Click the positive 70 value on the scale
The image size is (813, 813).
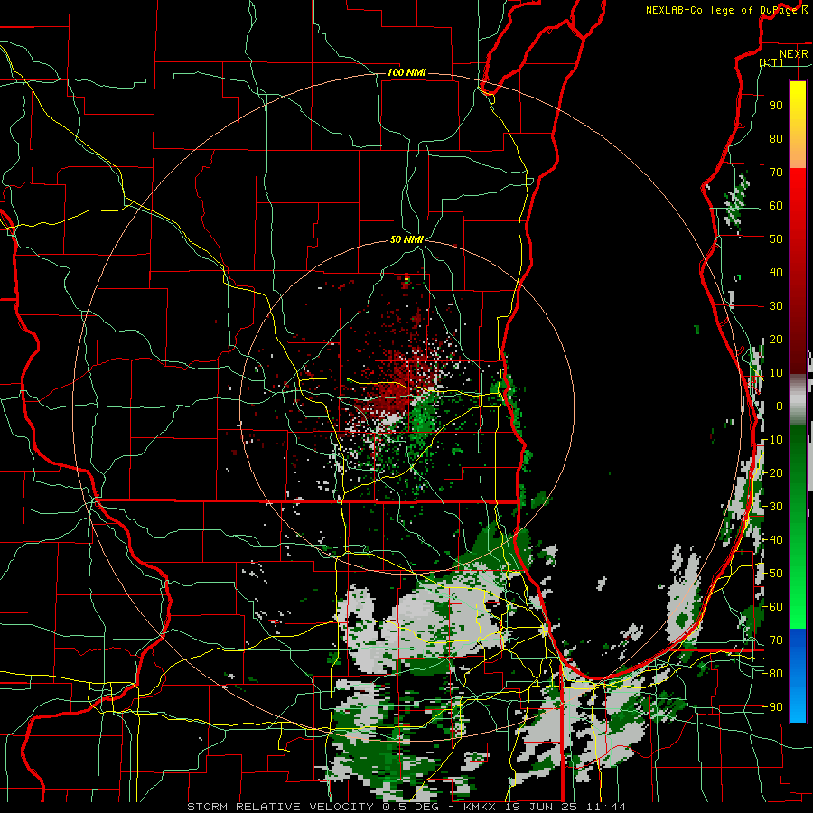(776, 173)
